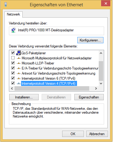The image size is (113, 142).
Task: Click the horizontal scroll left arrow
Action: (12, 88)
